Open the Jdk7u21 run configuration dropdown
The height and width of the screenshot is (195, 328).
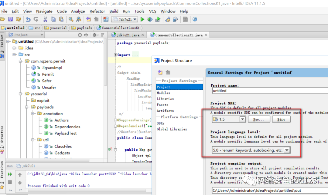(125, 19)
